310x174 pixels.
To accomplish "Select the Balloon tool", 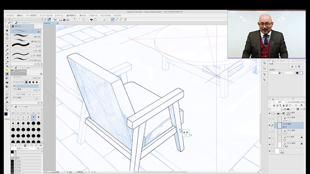I will [7, 106].
